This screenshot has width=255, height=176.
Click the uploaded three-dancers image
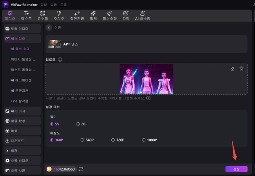pos(146,79)
